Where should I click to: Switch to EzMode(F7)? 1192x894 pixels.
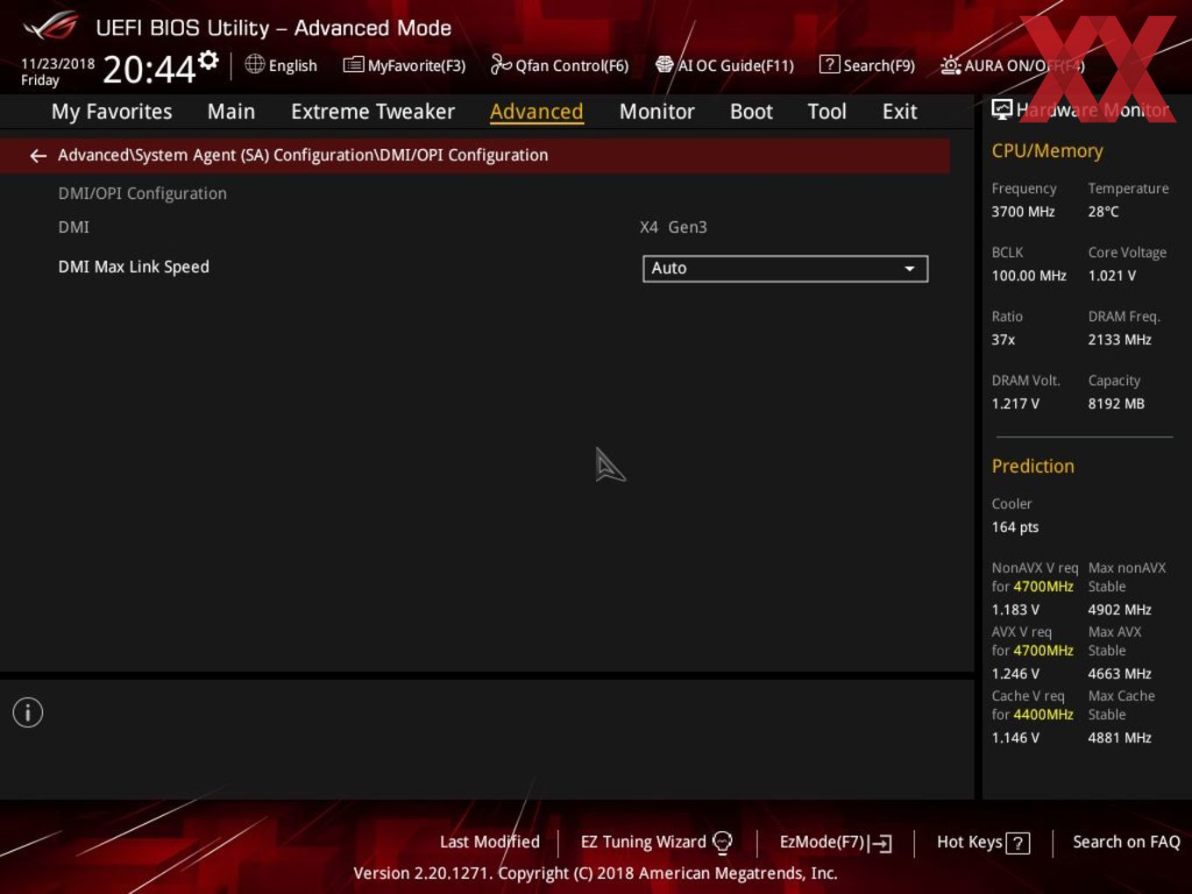pyautogui.click(x=835, y=842)
